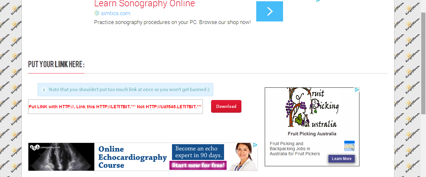Click the Fruit Picking and Backpacking Jobs description
The width and height of the screenshot is (426, 177).
coord(295,149)
